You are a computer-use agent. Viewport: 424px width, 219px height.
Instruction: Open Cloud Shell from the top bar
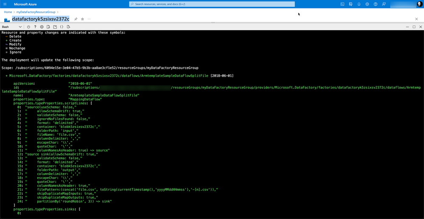342,4
